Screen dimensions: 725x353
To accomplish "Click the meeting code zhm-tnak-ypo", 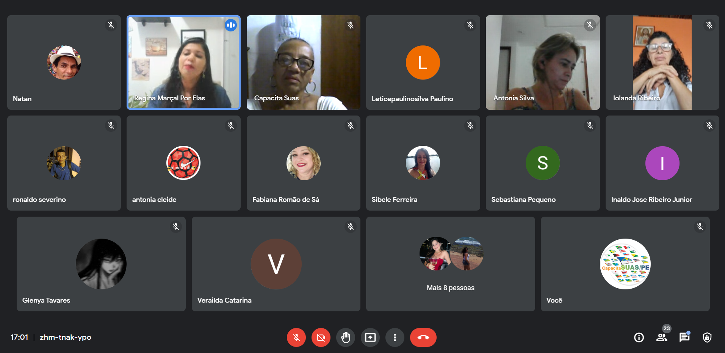I will (66, 337).
